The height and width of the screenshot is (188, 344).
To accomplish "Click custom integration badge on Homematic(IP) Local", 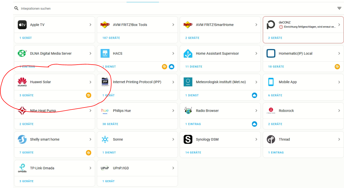I will [337, 67].
